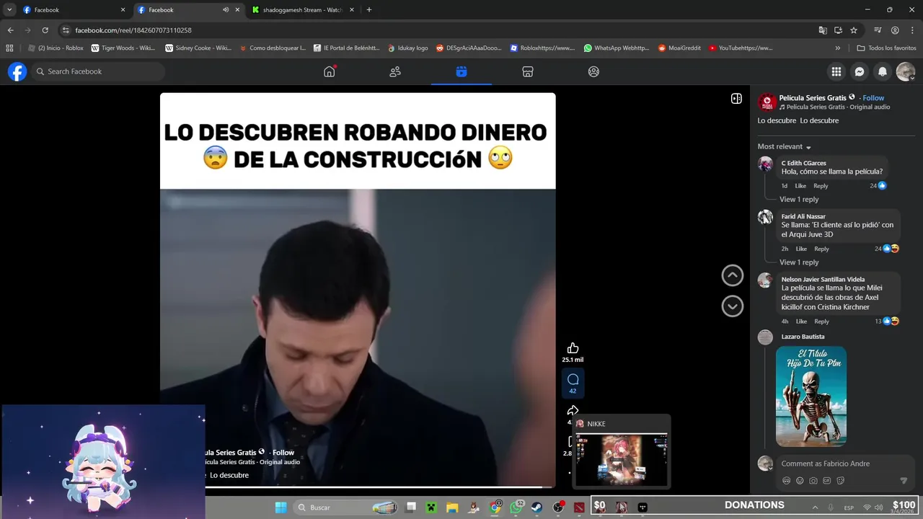
Task: Follow Película Series Gratis in side panel
Action: pos(873,98)
